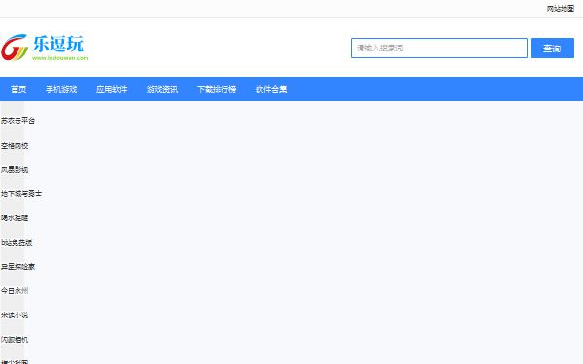Open the 手机游戏 navigation item

point(61,89)
